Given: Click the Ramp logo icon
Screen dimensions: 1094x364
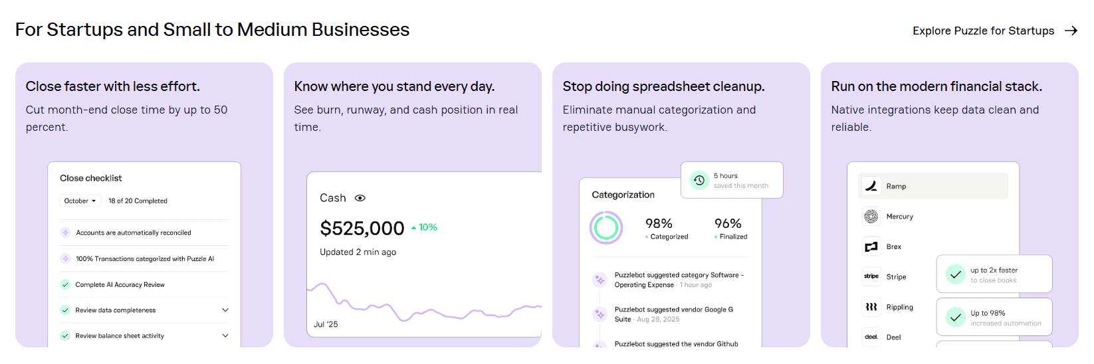Looking at the screenshot, I should [871, 187].
